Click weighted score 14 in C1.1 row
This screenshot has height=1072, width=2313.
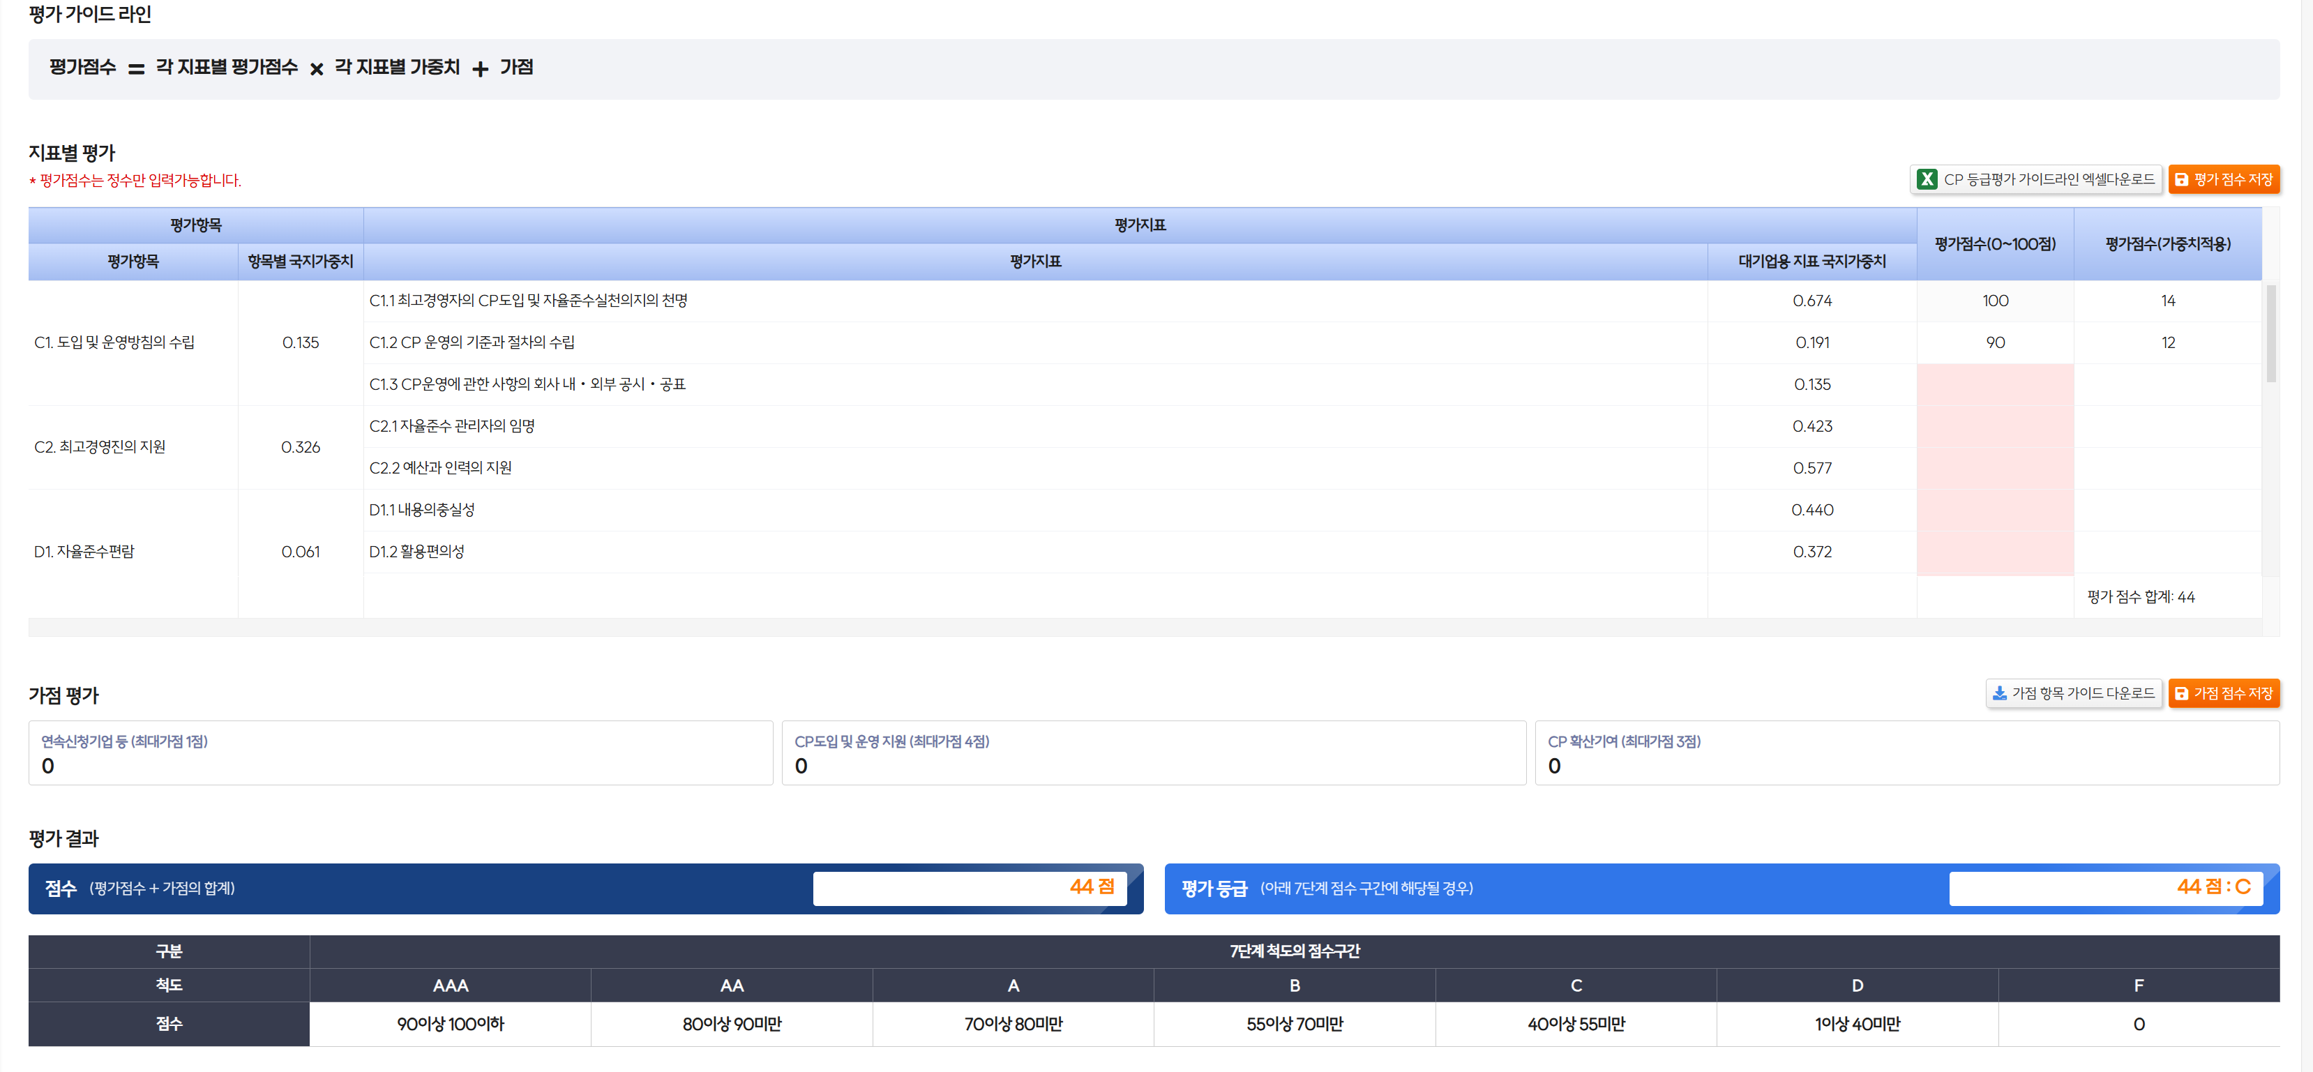click(x=2167, y=301)
